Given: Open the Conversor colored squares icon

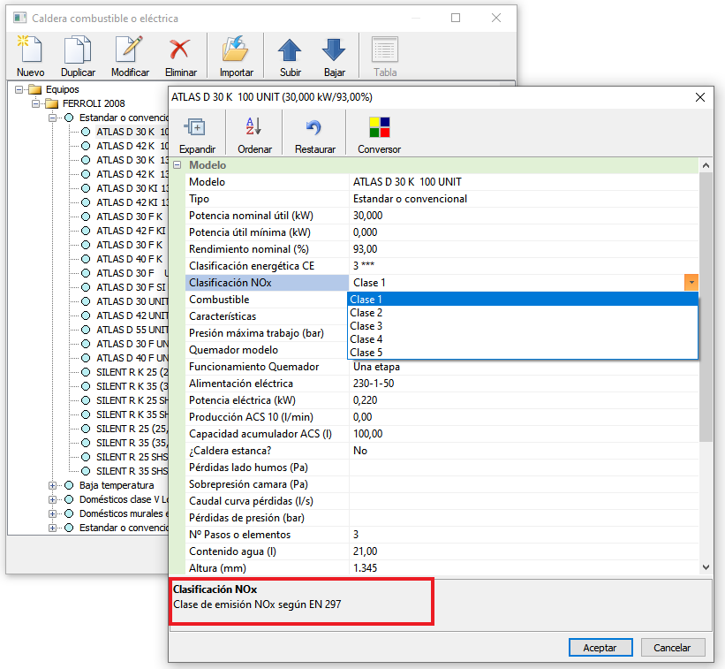Looking at the screenshot, I should click(379, 126).
